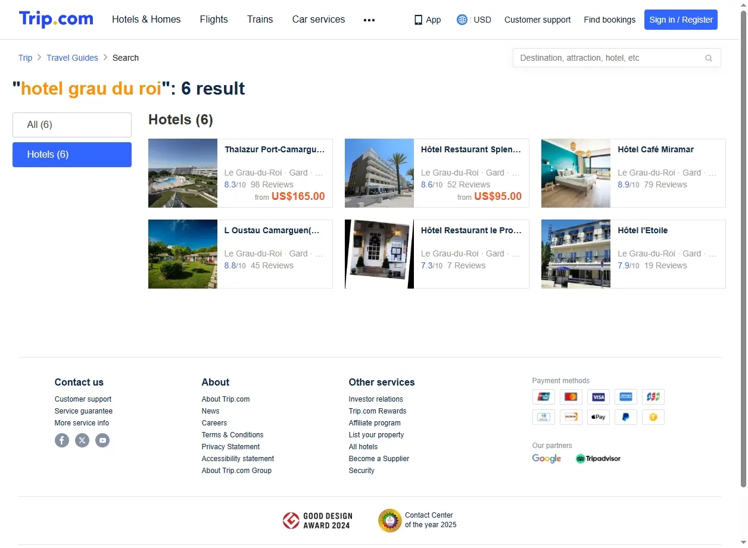
Task: Click the mobile phone App icon
Action: [x=418, y=20]
